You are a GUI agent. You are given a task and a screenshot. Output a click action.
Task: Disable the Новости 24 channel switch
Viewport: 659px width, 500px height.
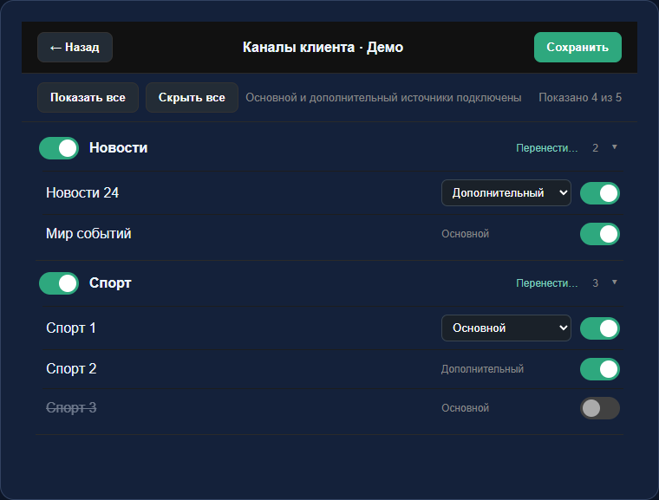click(x=600, y=193)
